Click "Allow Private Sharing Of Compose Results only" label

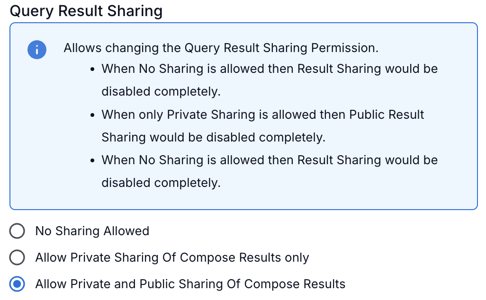tap(172, 257)
